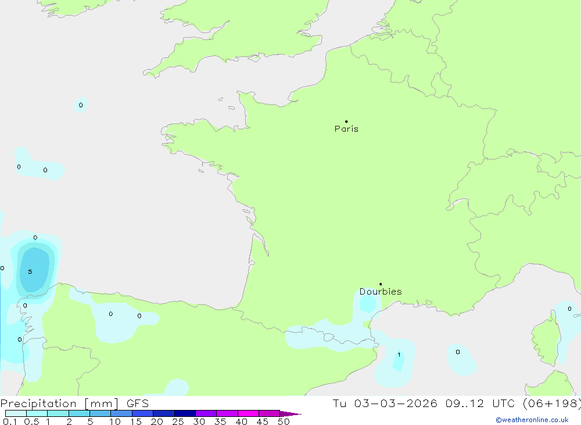Select the legend value "10"

coord(115,422)
